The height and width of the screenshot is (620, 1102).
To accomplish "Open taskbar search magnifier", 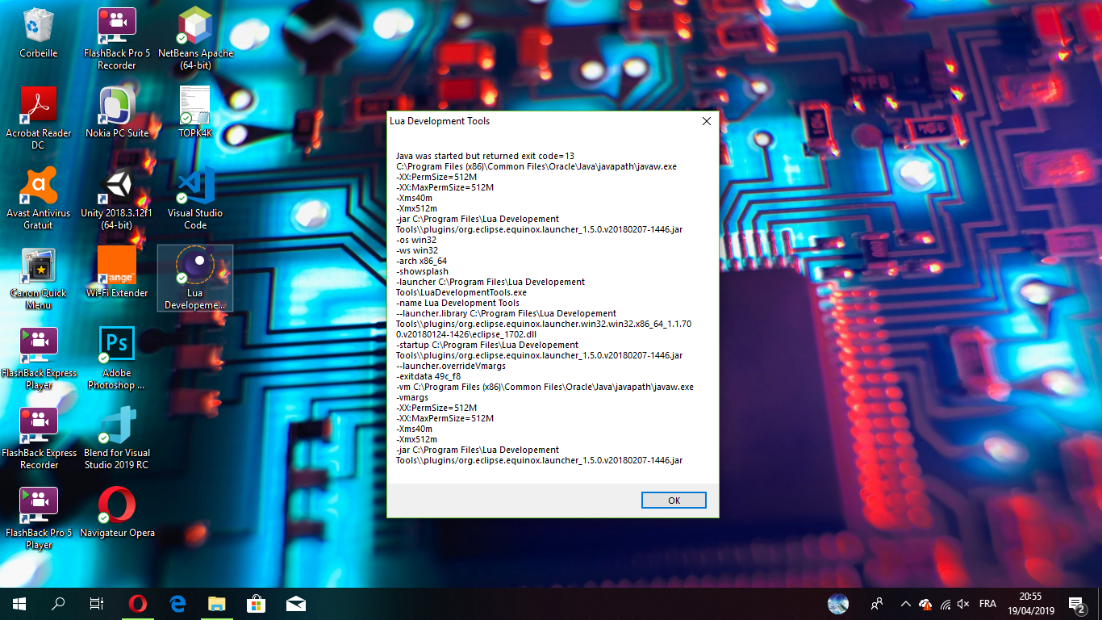I will coord(58,604).
